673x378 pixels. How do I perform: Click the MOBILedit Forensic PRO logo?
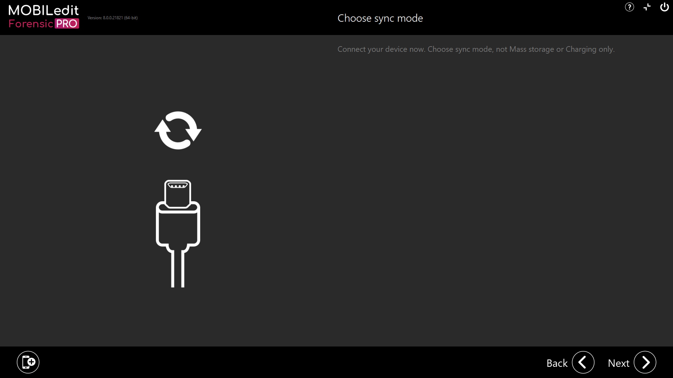point(43,16)
